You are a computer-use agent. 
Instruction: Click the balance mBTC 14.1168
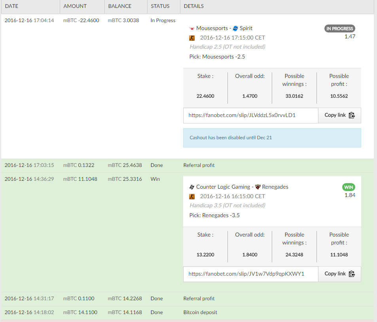point(125,313)
